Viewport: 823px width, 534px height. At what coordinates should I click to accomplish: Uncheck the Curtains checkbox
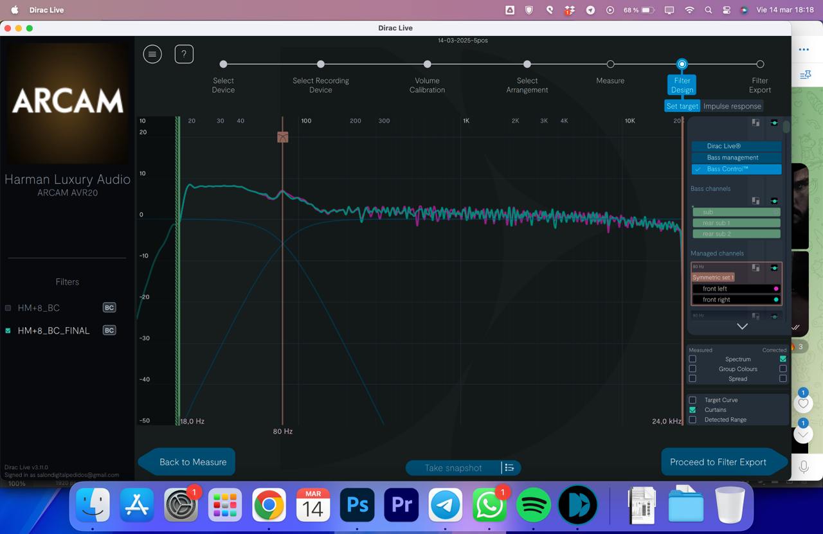click(x=692, y=409)
